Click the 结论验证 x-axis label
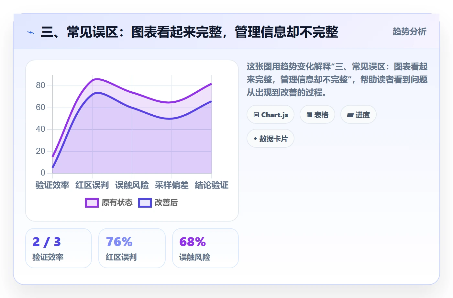 [x=212, y=185]
